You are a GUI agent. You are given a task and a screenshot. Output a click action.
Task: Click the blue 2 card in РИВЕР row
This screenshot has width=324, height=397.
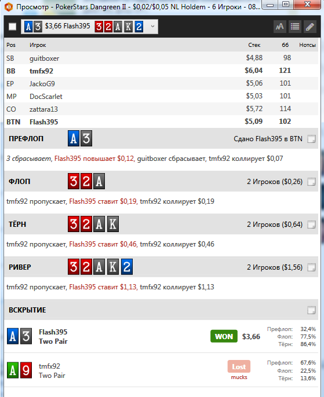coord(127,267)
